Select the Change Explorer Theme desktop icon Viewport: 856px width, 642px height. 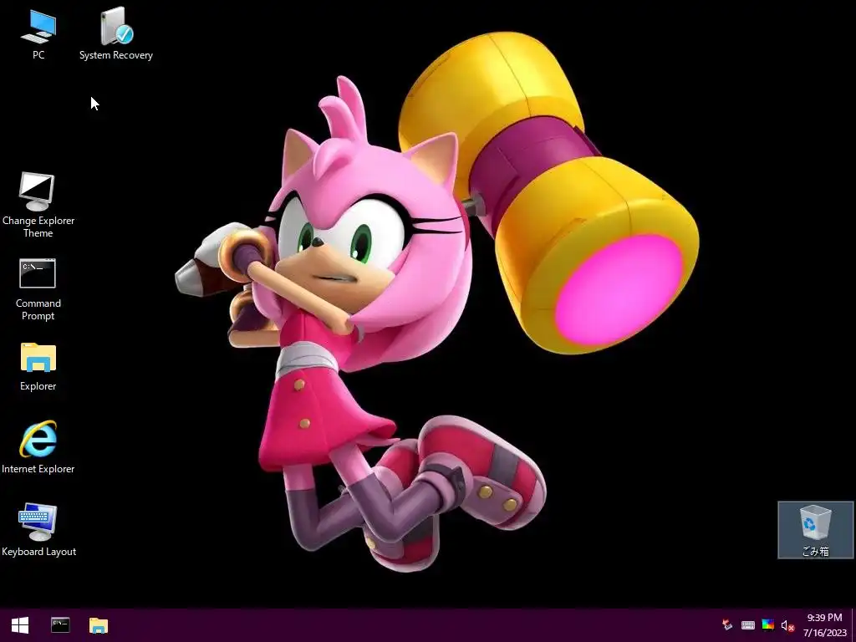tap(38, 205)
